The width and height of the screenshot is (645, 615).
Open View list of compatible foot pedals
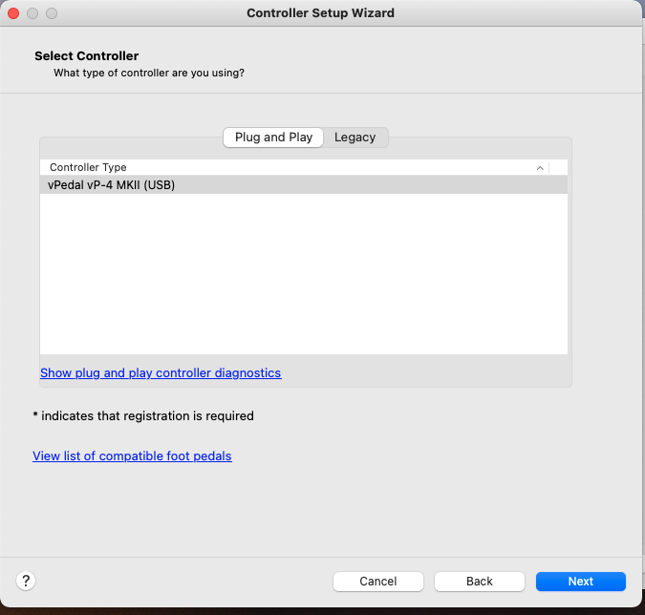[132, 456]
